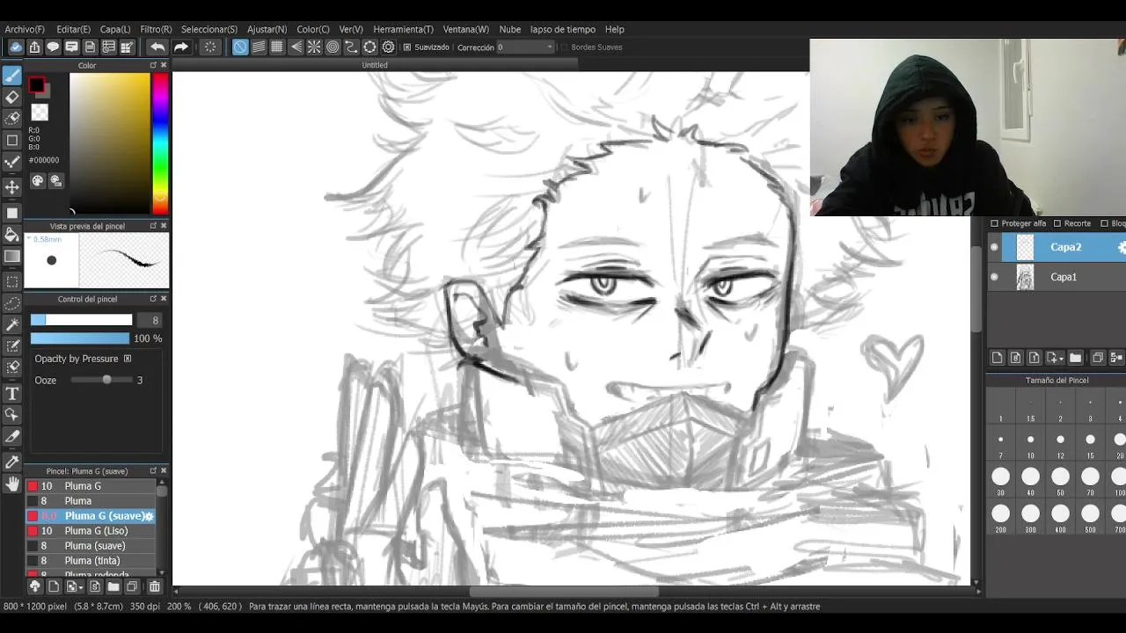Select the Magic Wand tool
The height and width of the screenshot is (633, 1126).
coord(12,325)
